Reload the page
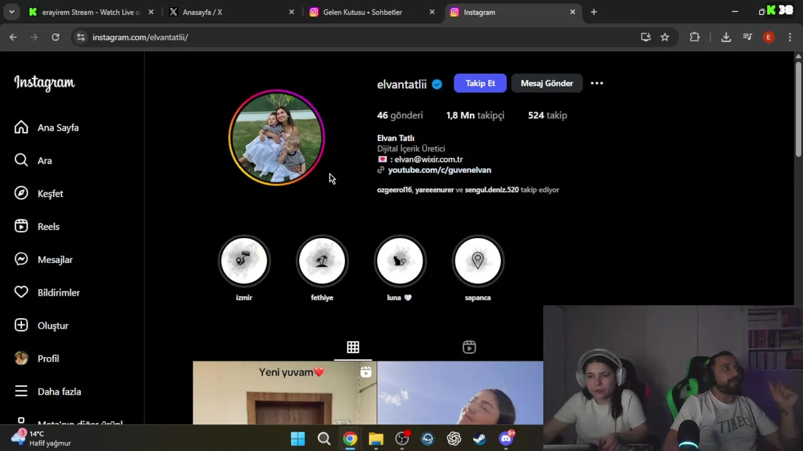The width and height of the screenshot is (803, 451). [55, 37]
